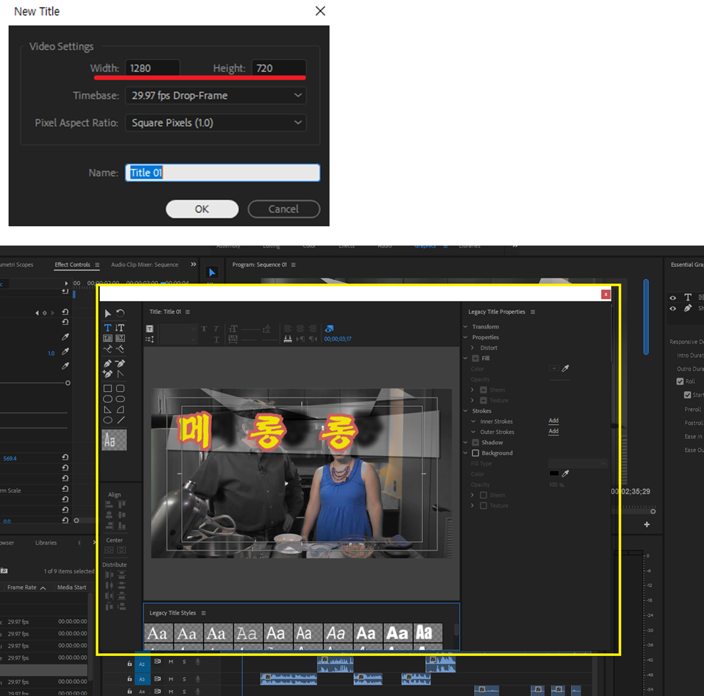
Task: Solo track A3 with the S button
Action: [184, 679]
